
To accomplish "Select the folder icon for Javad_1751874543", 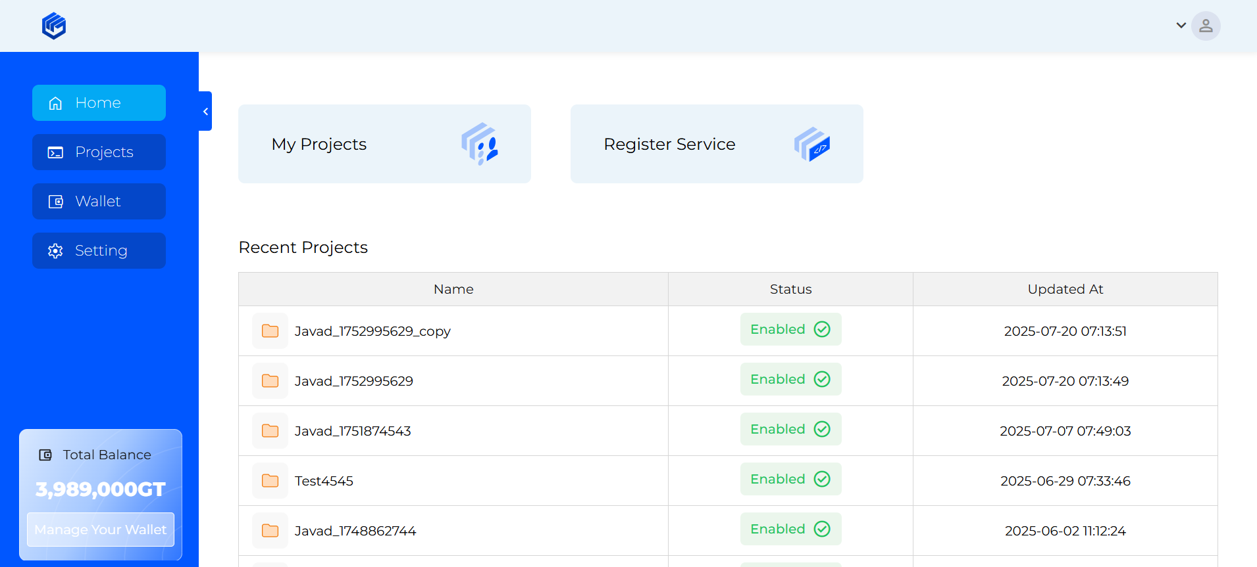I will 270,431.
